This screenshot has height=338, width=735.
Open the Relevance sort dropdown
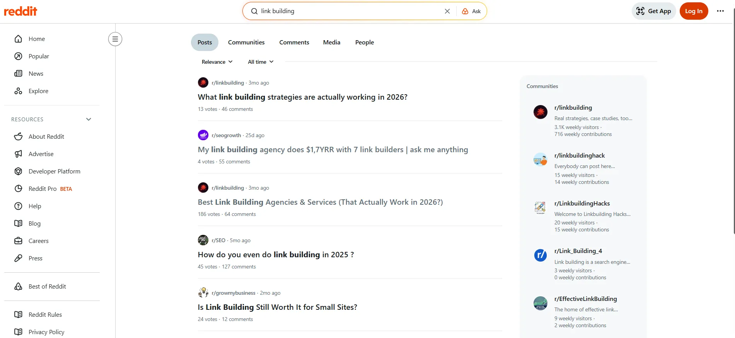pos(217,62)
